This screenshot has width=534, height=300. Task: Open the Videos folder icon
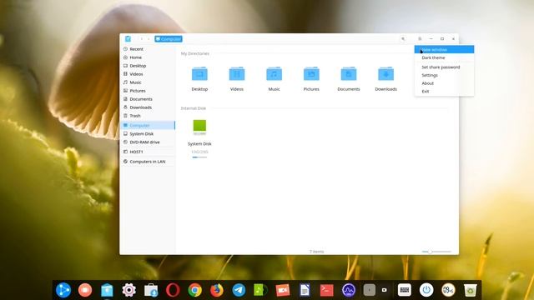[x=237, y=74]
